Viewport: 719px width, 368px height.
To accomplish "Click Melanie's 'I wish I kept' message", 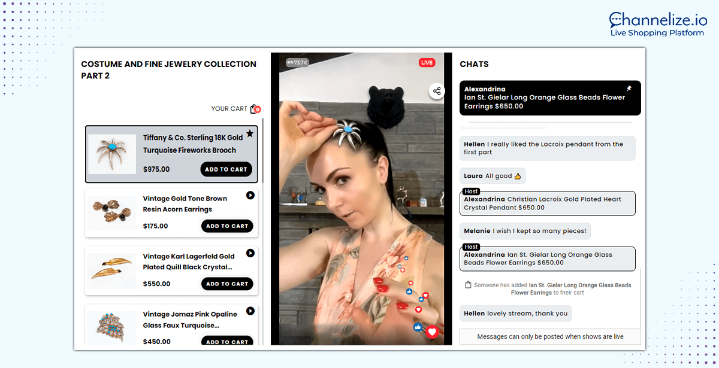I will [x=526, y=231].
